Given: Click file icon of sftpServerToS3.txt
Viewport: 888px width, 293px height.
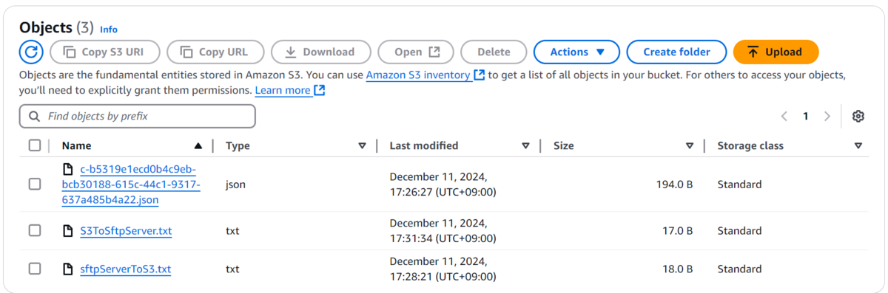Looking at the screenshot, I should pyautogui.click(x=68, y=269).
